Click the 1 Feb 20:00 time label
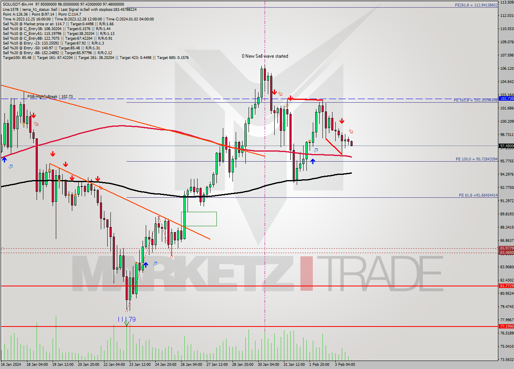This screenshot has width=514, height=369. 320,365
